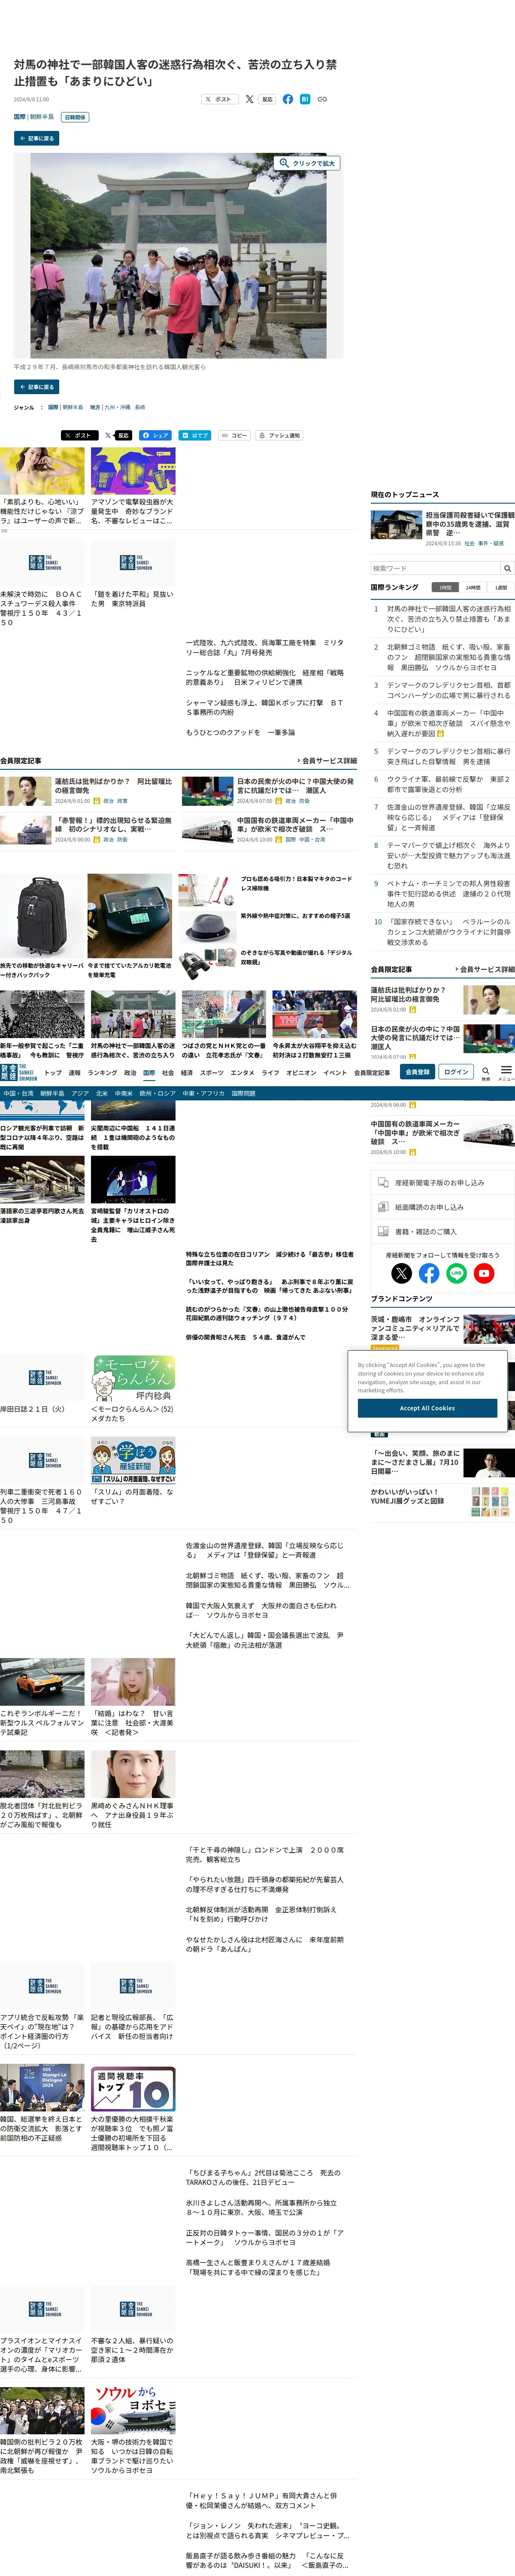
Task: Click the 会員登録 button in header
Action: (x=417, y=1072)
